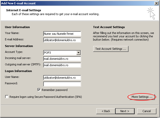Click the Outgoing mail server (SMTP) field
This screenshot has height=118, width=160.
click(62, 65)
